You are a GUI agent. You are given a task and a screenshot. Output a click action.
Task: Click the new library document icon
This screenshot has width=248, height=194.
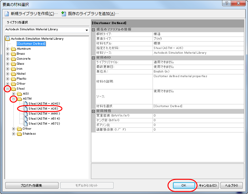(x=7, y=14)
